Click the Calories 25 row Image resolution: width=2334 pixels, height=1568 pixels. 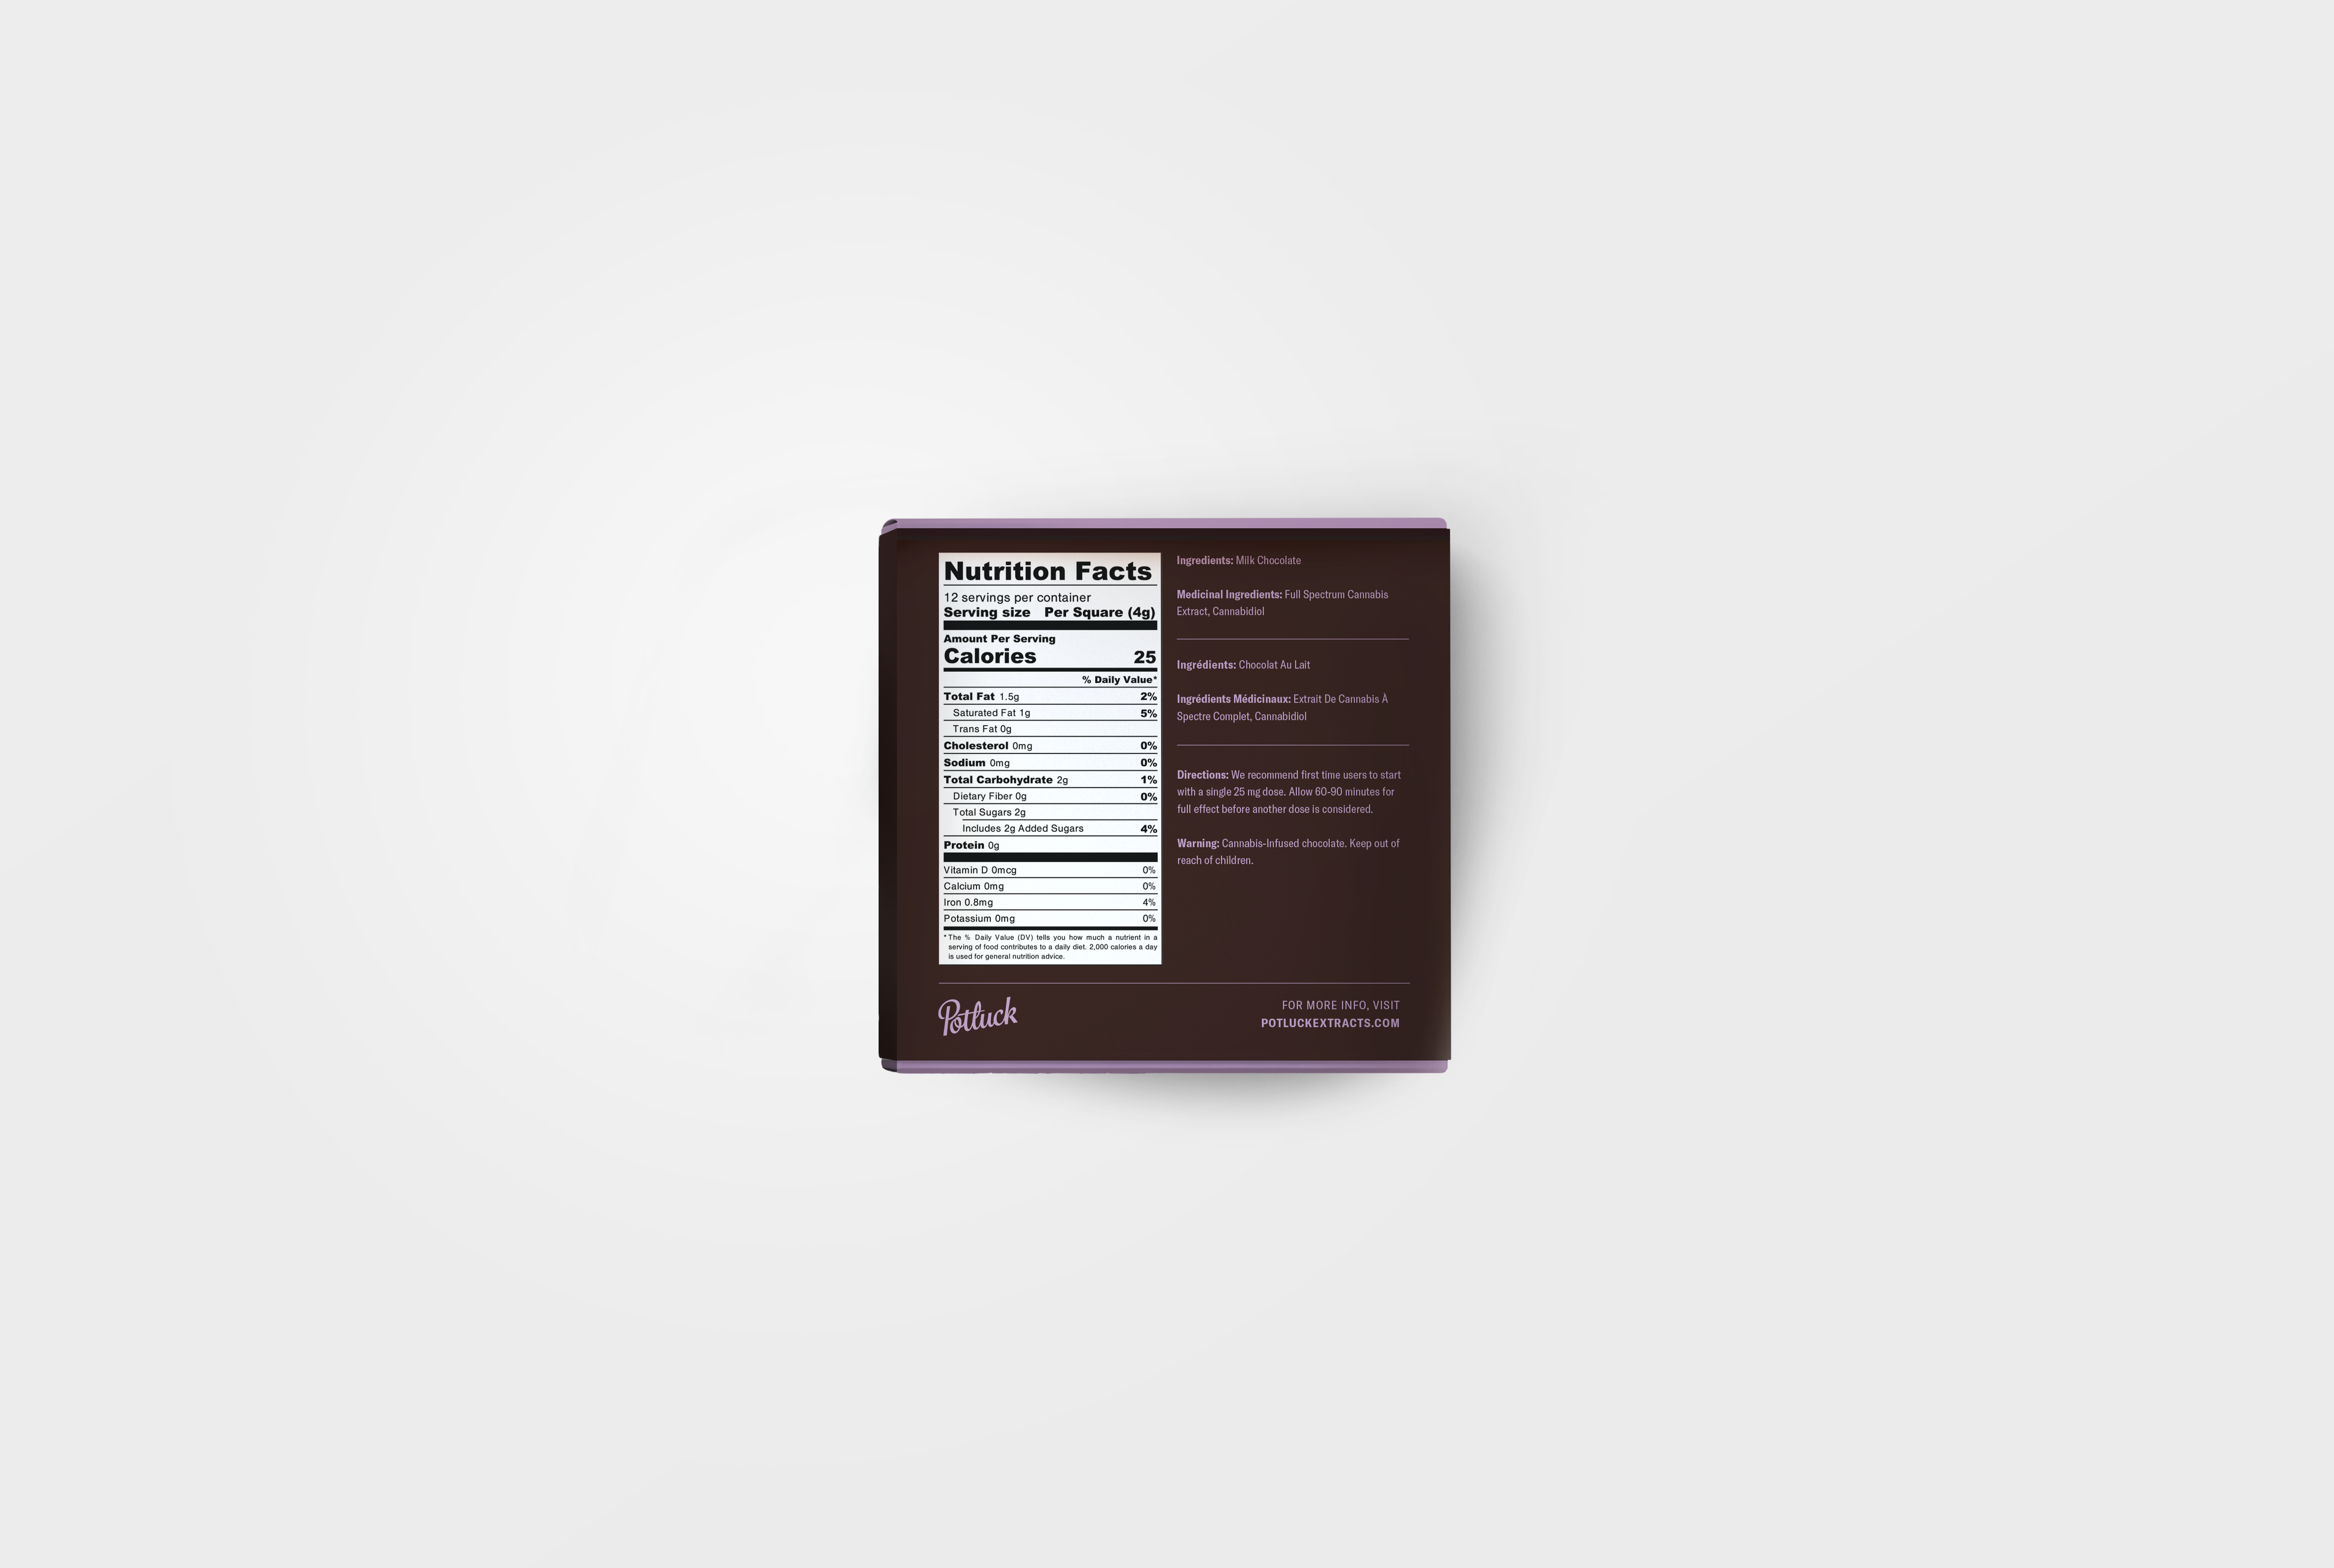tap(1049, 657)
